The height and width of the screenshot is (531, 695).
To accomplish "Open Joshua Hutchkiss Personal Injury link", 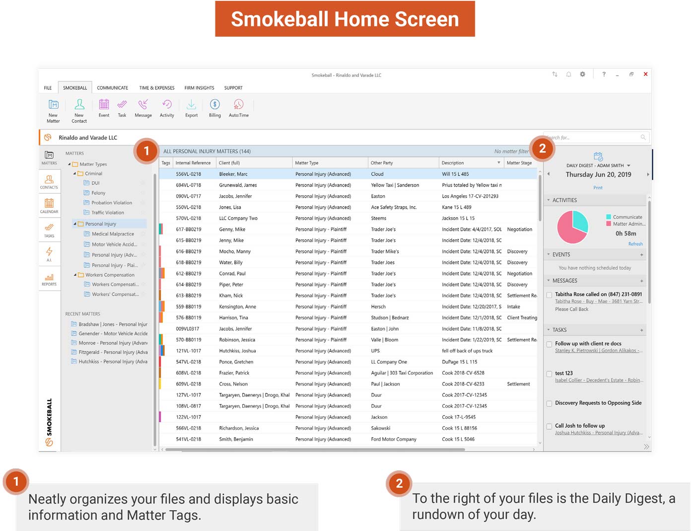I will (x=599, y=433).
